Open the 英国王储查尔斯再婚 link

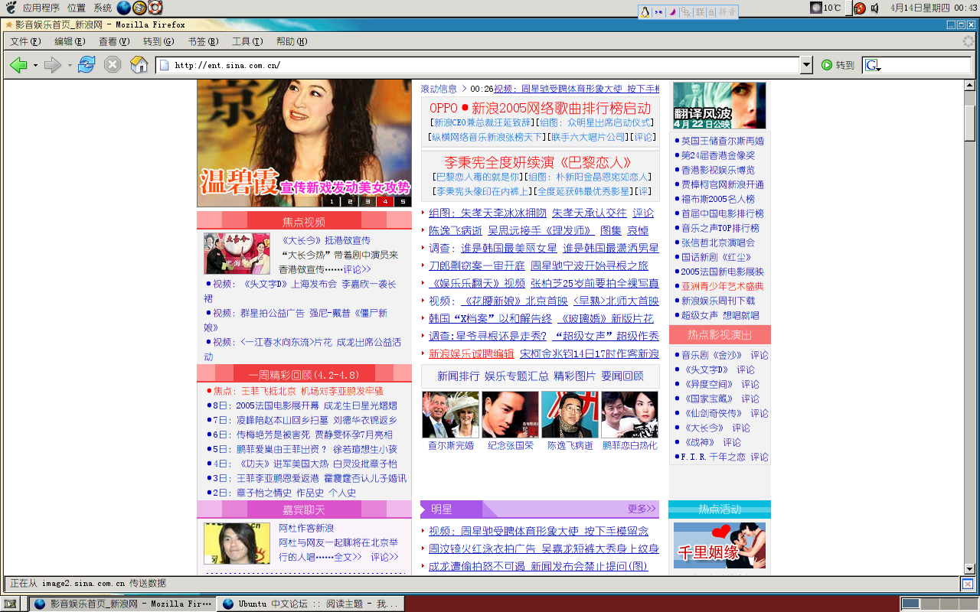click(x=723, y=141)
